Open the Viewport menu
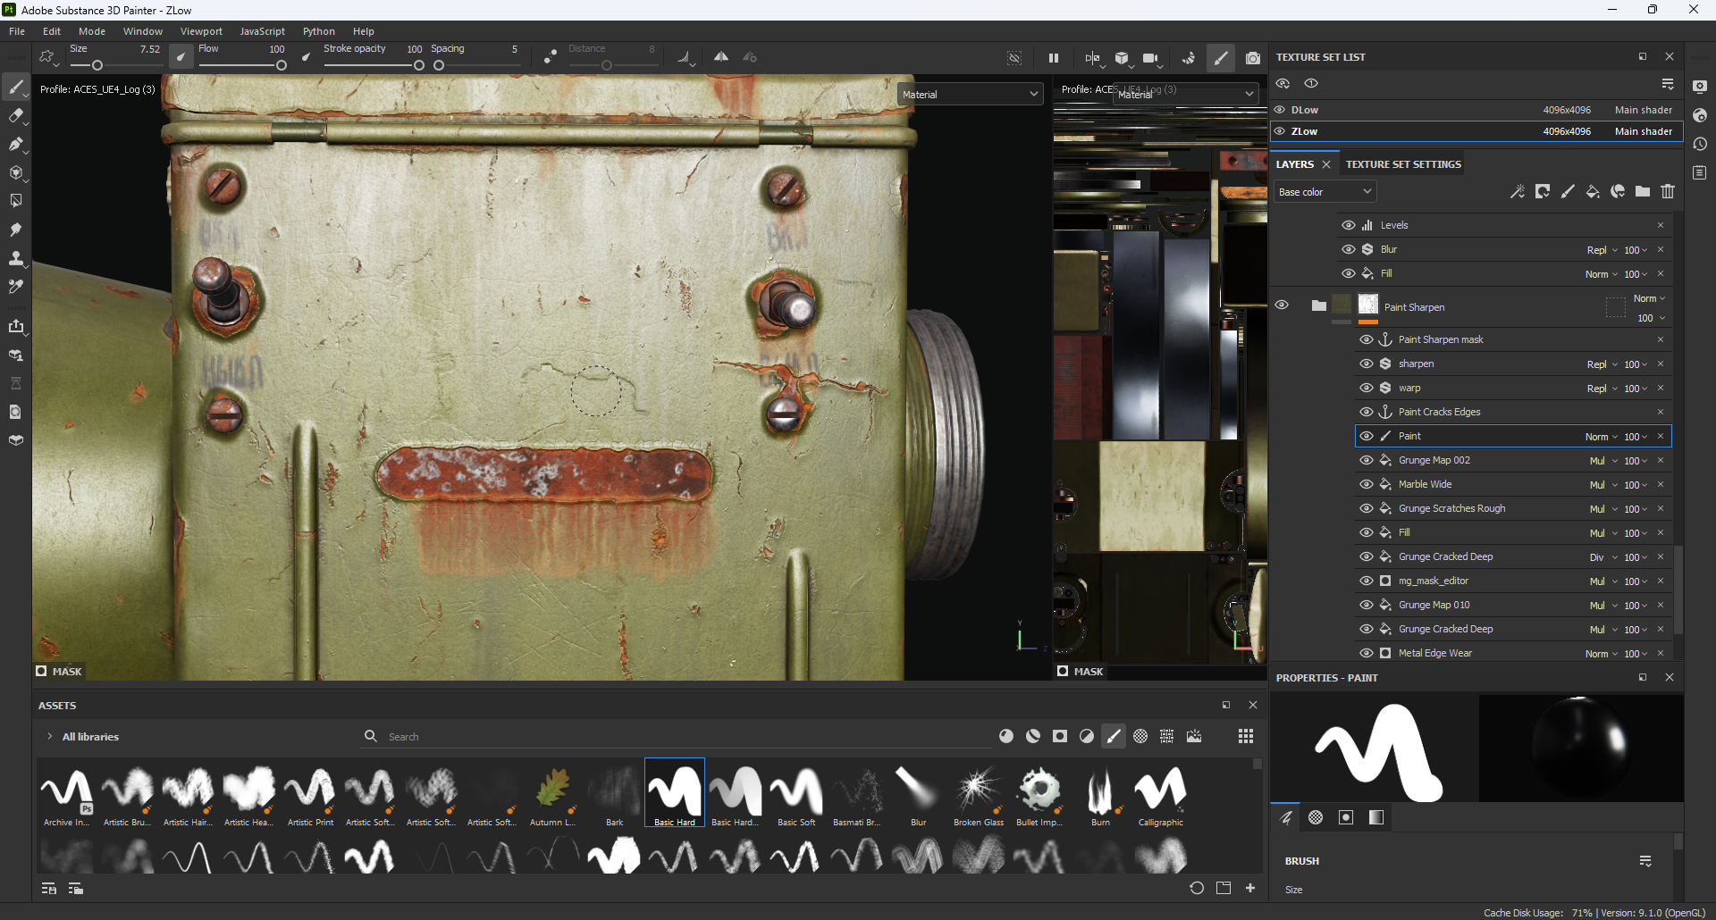 coord(201,31)
